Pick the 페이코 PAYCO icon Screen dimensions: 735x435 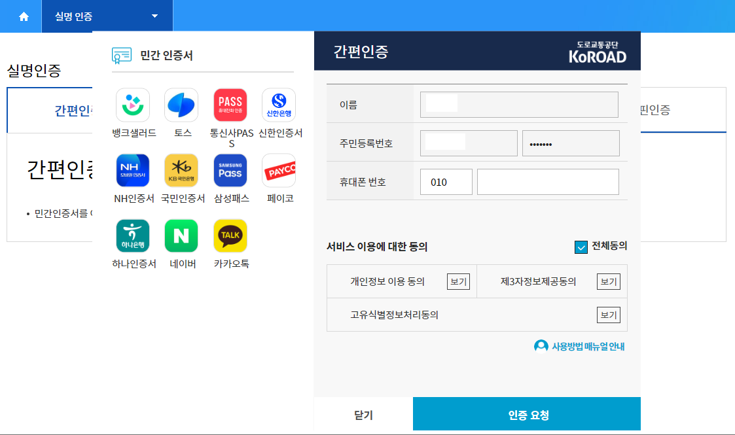click(x=279, y=171)
